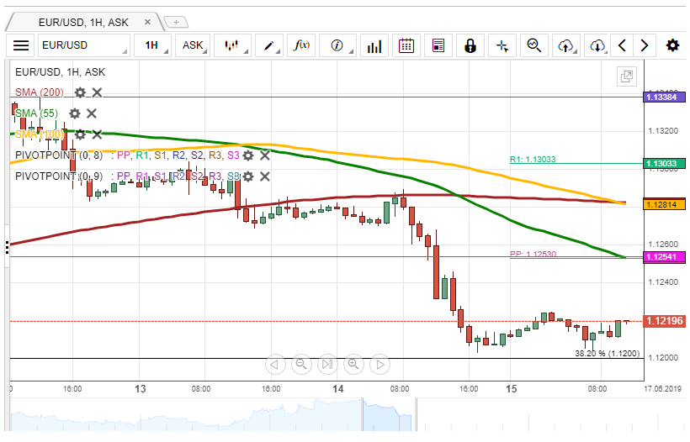Open the info options dropdown
Screen dimensions: 690x442
pos(337,45)
